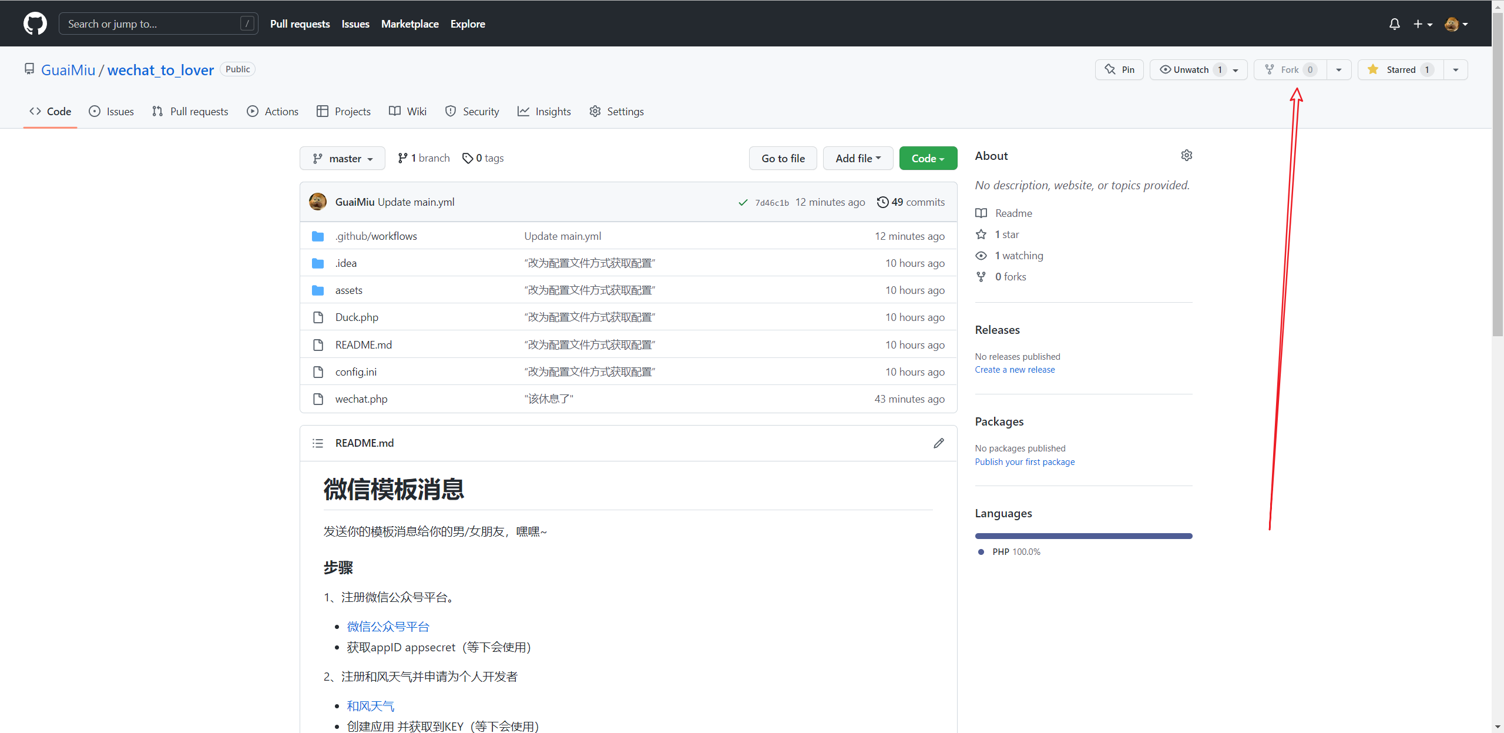
Task: Open the wechat_to_lover repository name link
Action: coord(160,70)
